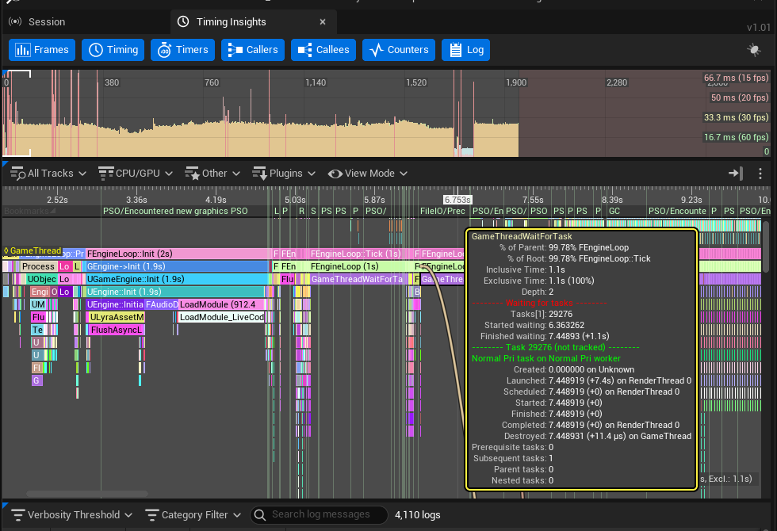Screen dimensions: 777x531
Task: Toggle the Log panel visibility
Action: pyautogui.click(x=465, y=50)
